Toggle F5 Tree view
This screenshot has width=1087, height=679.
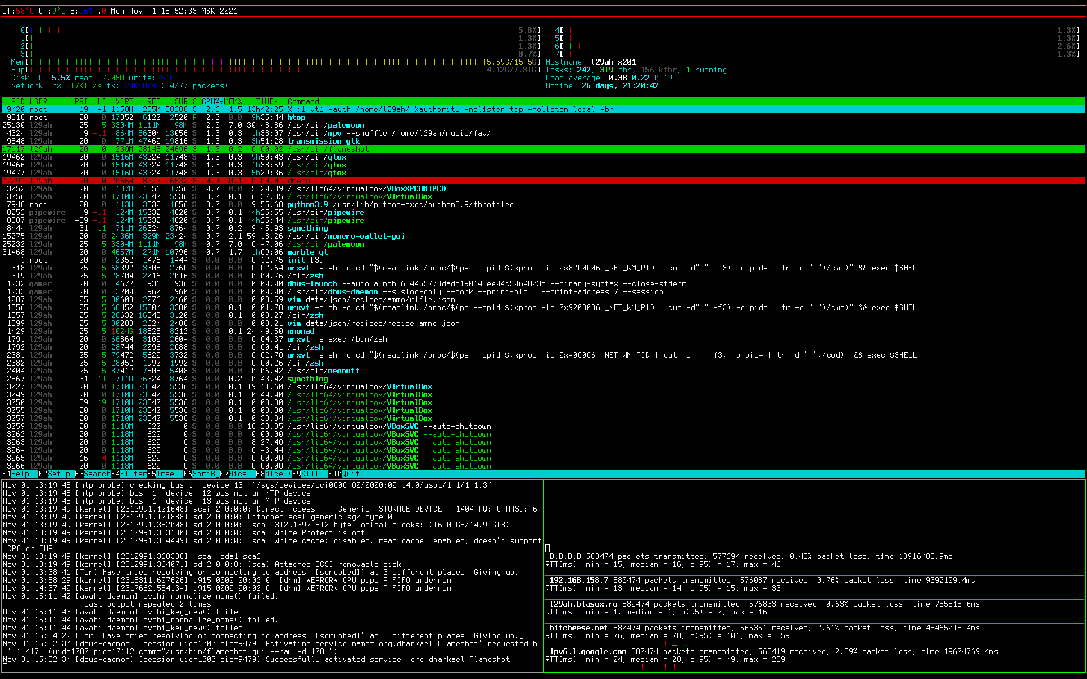[x=165, y=474]
